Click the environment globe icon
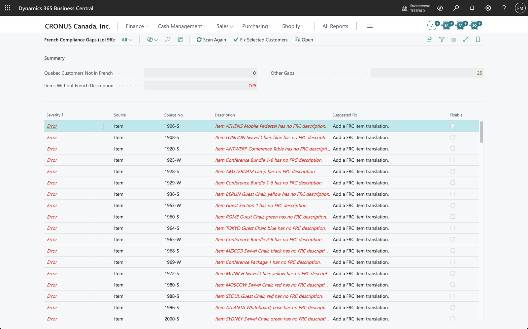Image resolution: width=528 pixels, height=329 pixels. 405,8
